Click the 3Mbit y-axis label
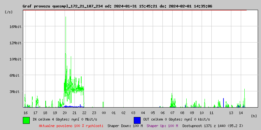The width and height of the screenshot is (261, 130). point(14,92)
